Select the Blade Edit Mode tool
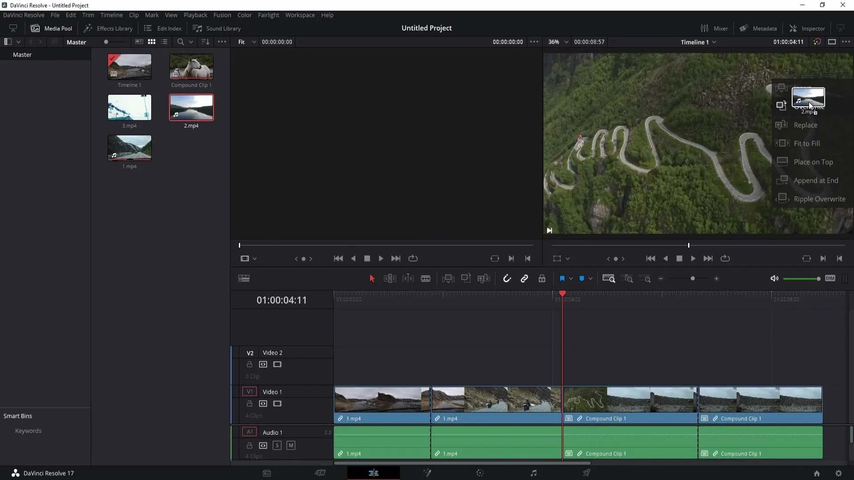 pos(426,279)
